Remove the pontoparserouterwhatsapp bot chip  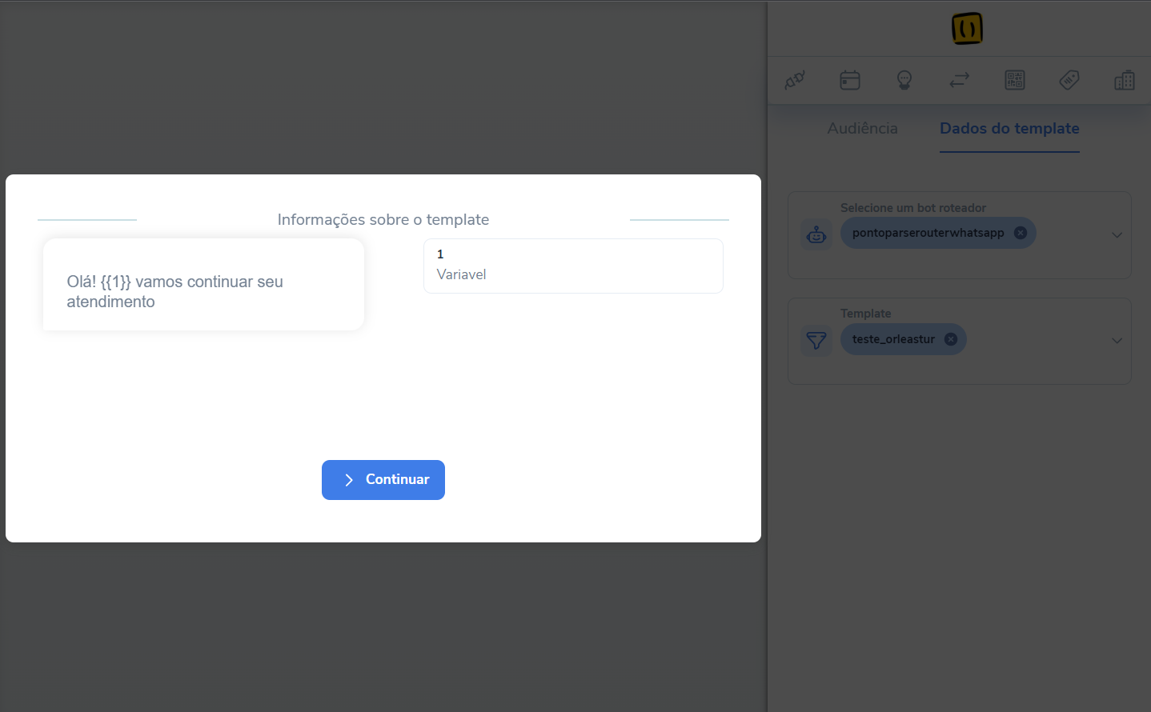click(x=1021, y=233)
